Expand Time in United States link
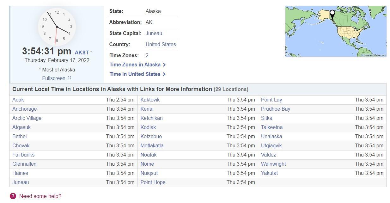 tap(137, 74)
